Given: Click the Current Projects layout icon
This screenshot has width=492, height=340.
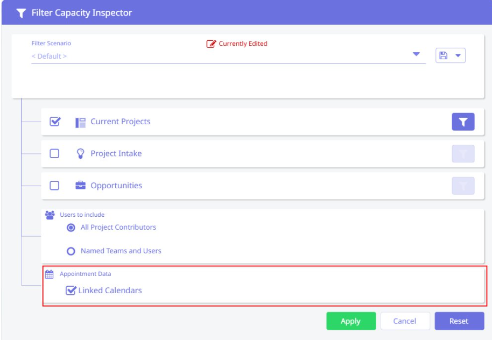Looking at the screenshot, I should [x=81, y=122].
